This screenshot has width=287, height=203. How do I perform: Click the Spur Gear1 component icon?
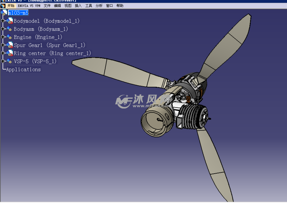point(9,45)
